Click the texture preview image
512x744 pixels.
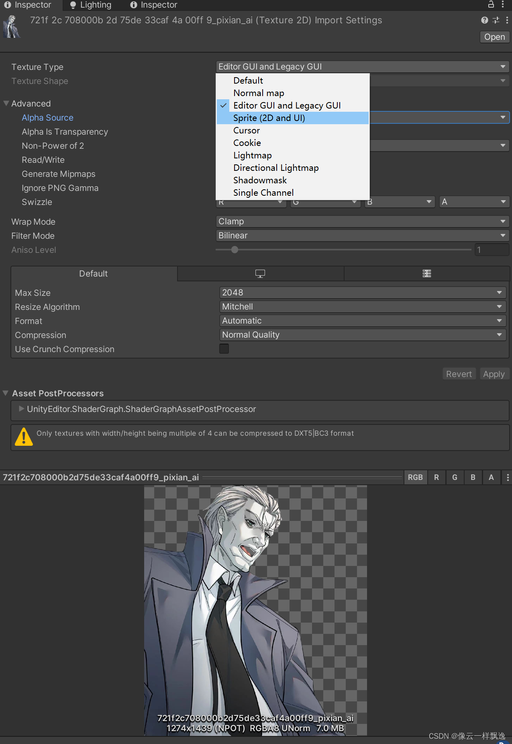(x=255, y=611)
